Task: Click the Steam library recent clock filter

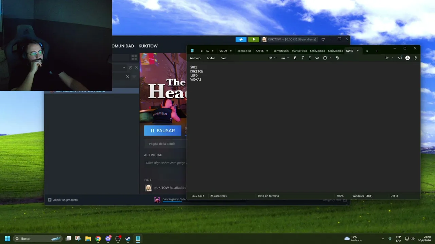Action: pos(130,68)
